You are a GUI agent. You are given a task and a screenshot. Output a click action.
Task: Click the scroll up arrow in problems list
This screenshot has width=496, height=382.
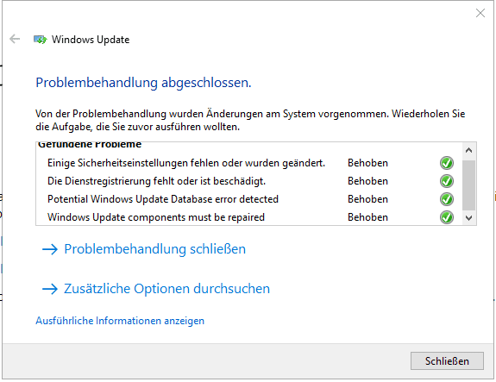(468, 150)
